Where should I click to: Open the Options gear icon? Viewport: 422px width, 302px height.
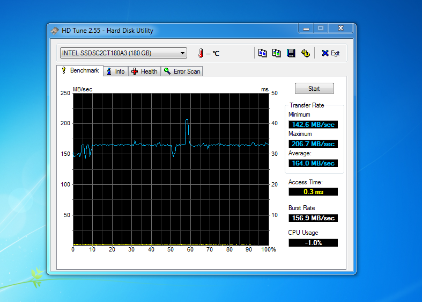click(x=306, y=53)
